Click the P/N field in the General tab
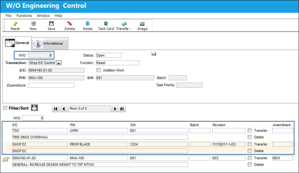Image resolution: width=299 pixels, height=173 pixels. coord(56,78)
